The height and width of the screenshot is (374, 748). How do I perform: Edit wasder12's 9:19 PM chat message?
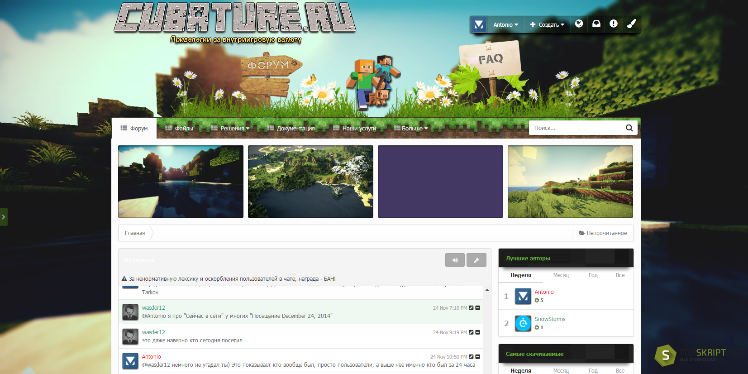[x=471, y=332]
